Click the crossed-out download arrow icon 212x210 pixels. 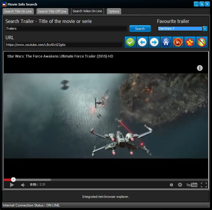202,42
